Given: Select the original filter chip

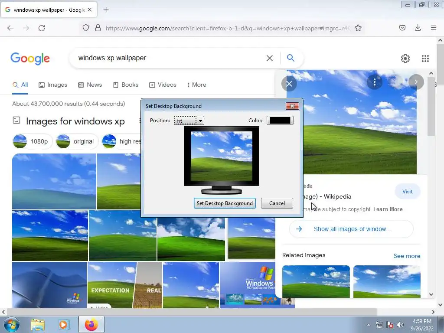Looking at the screenshot, I should 77,141.
